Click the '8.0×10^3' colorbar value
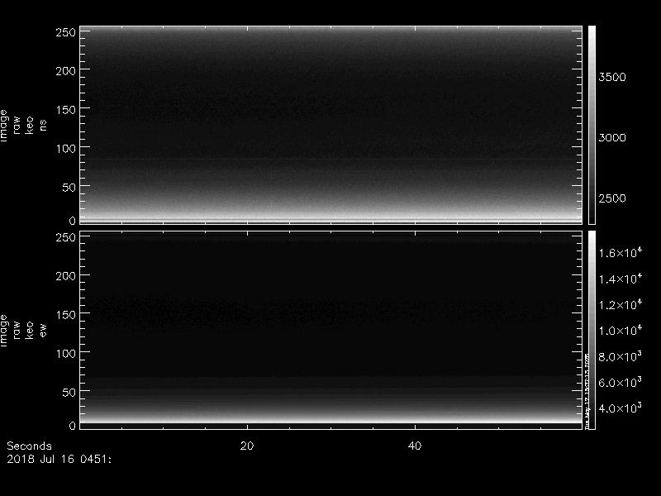The image size is (661, 496). point(621,356)
